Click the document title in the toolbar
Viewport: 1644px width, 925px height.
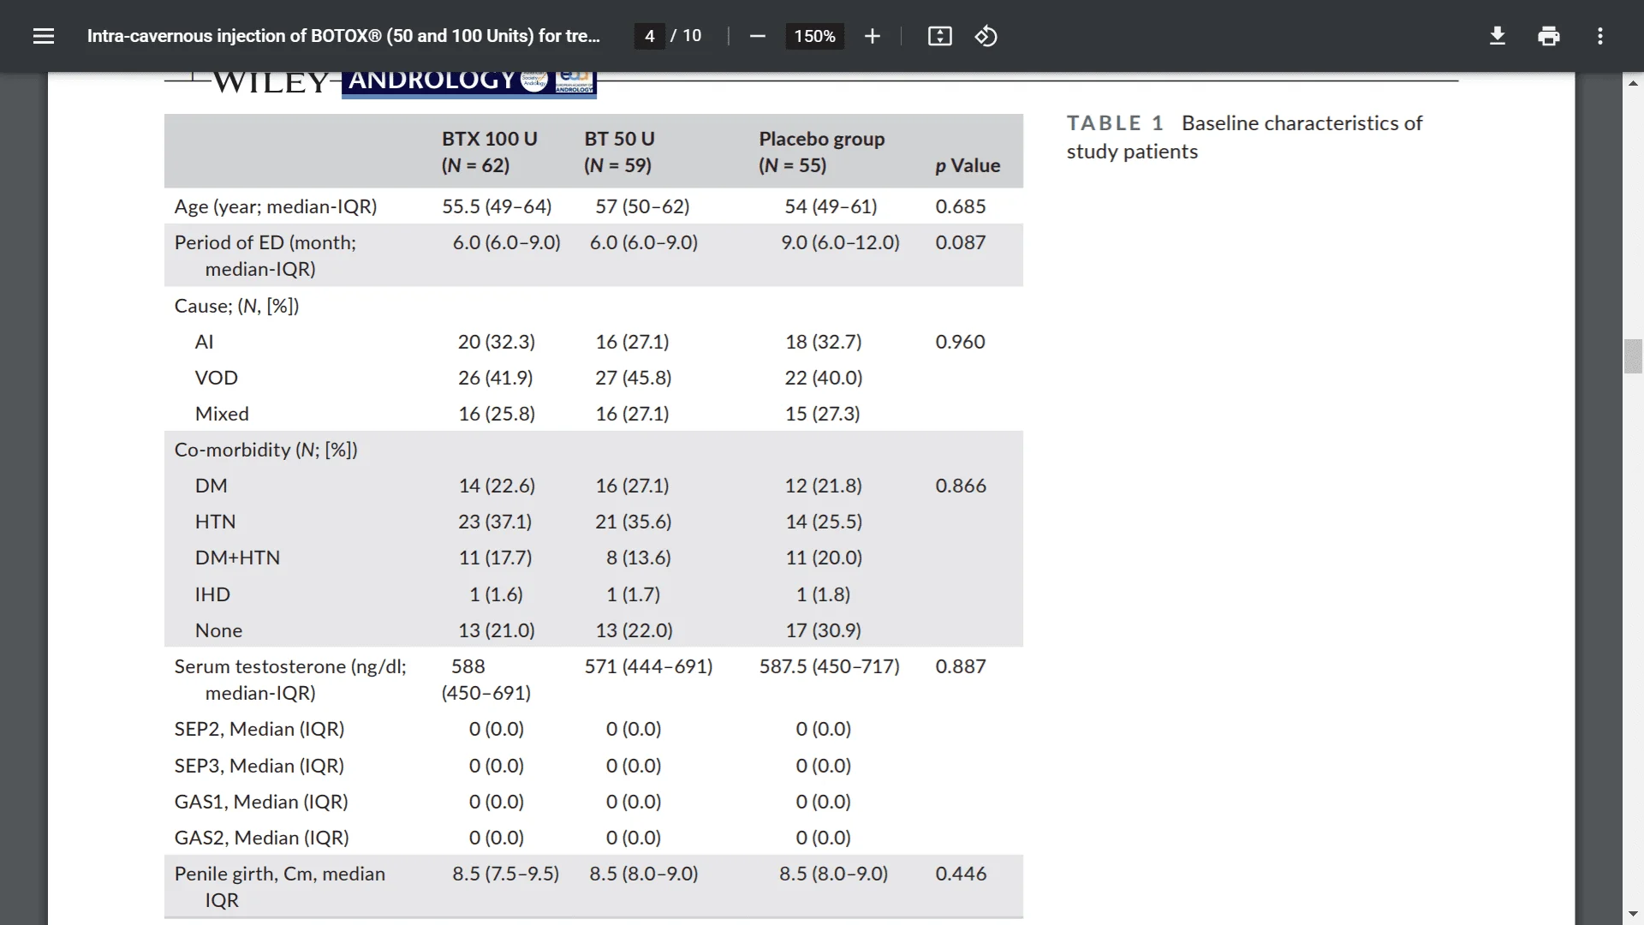(343, 36)
